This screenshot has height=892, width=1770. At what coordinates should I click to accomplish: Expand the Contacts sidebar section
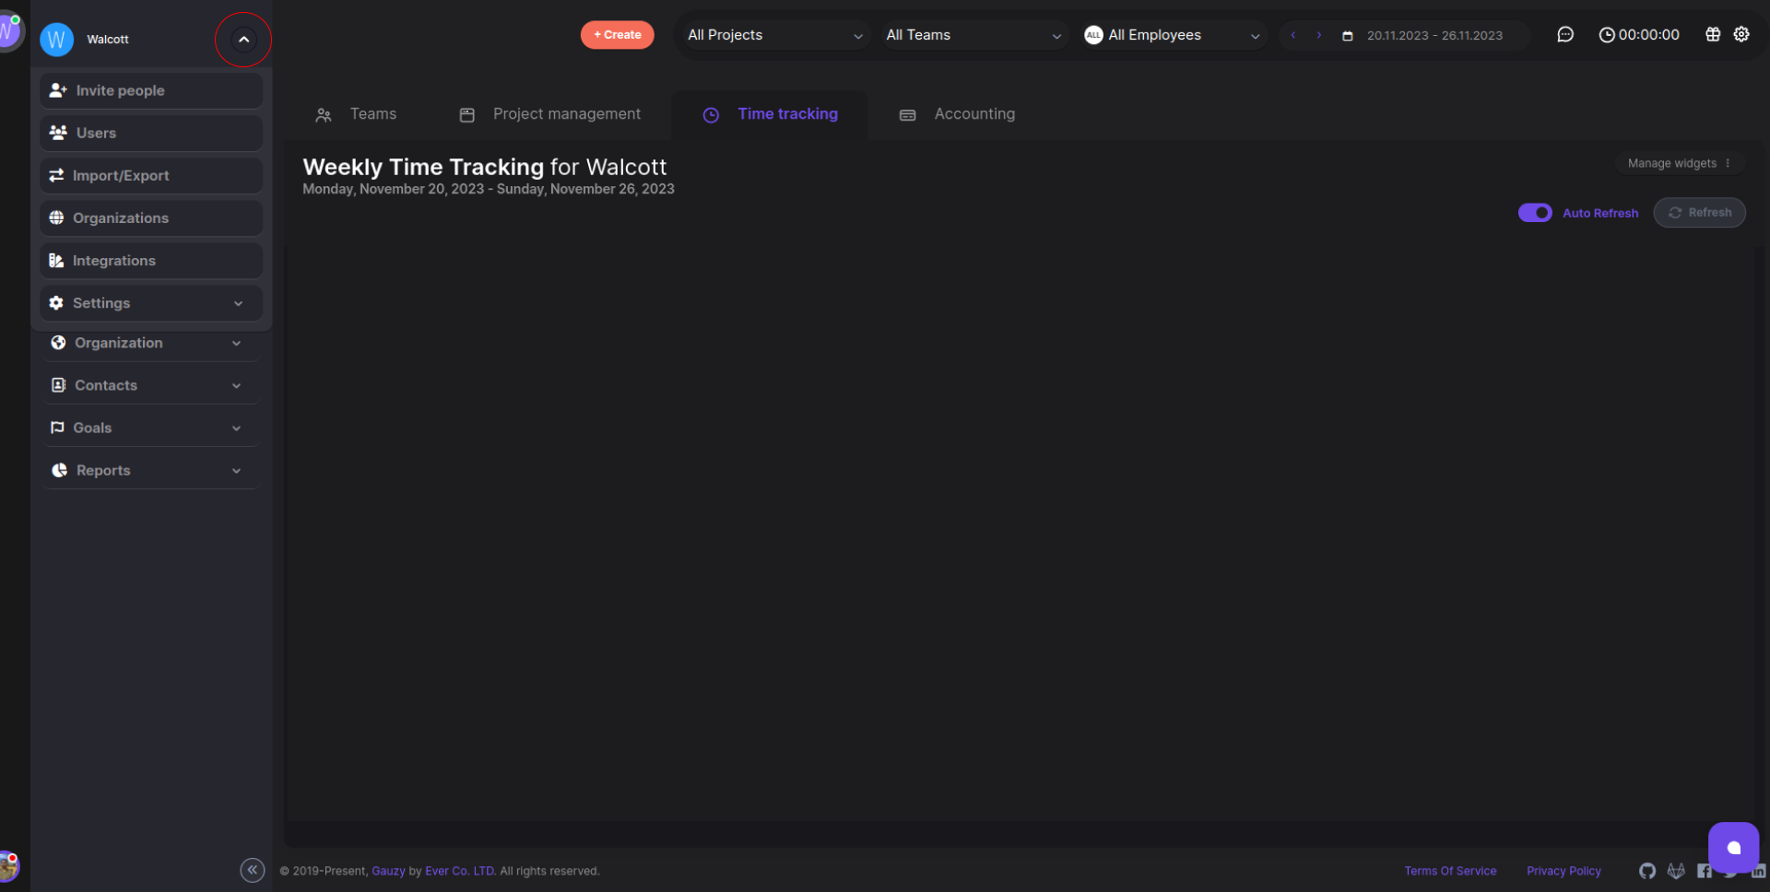click(x=151, y=385)
